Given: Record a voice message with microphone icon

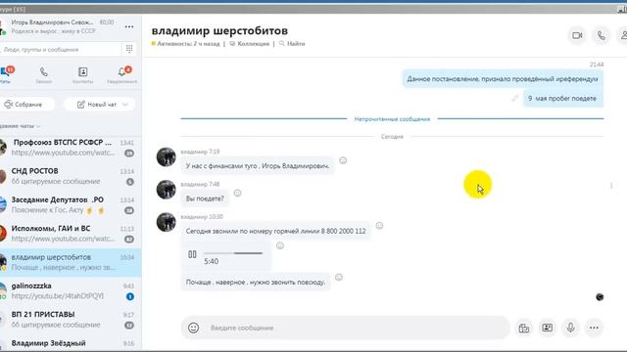Looking at the screenshot, I should 570,328.
